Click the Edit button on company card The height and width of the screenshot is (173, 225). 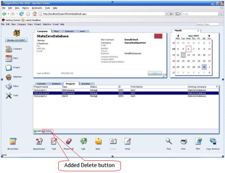(155, 73)
